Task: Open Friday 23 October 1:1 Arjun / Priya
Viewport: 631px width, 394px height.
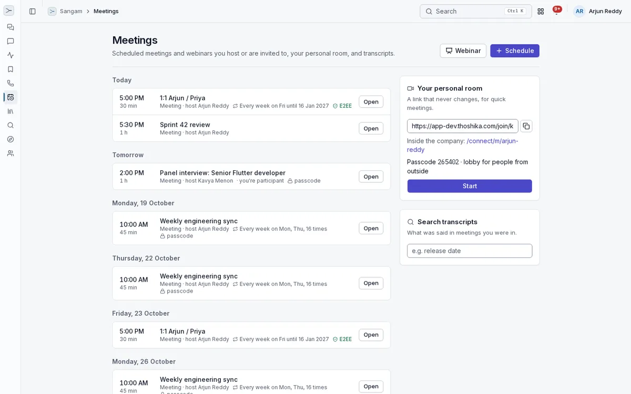Action: [x=371, y=335]
